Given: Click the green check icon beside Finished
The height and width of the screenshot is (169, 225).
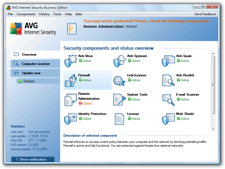Looking at the screenshot, I should pos(20,81).
